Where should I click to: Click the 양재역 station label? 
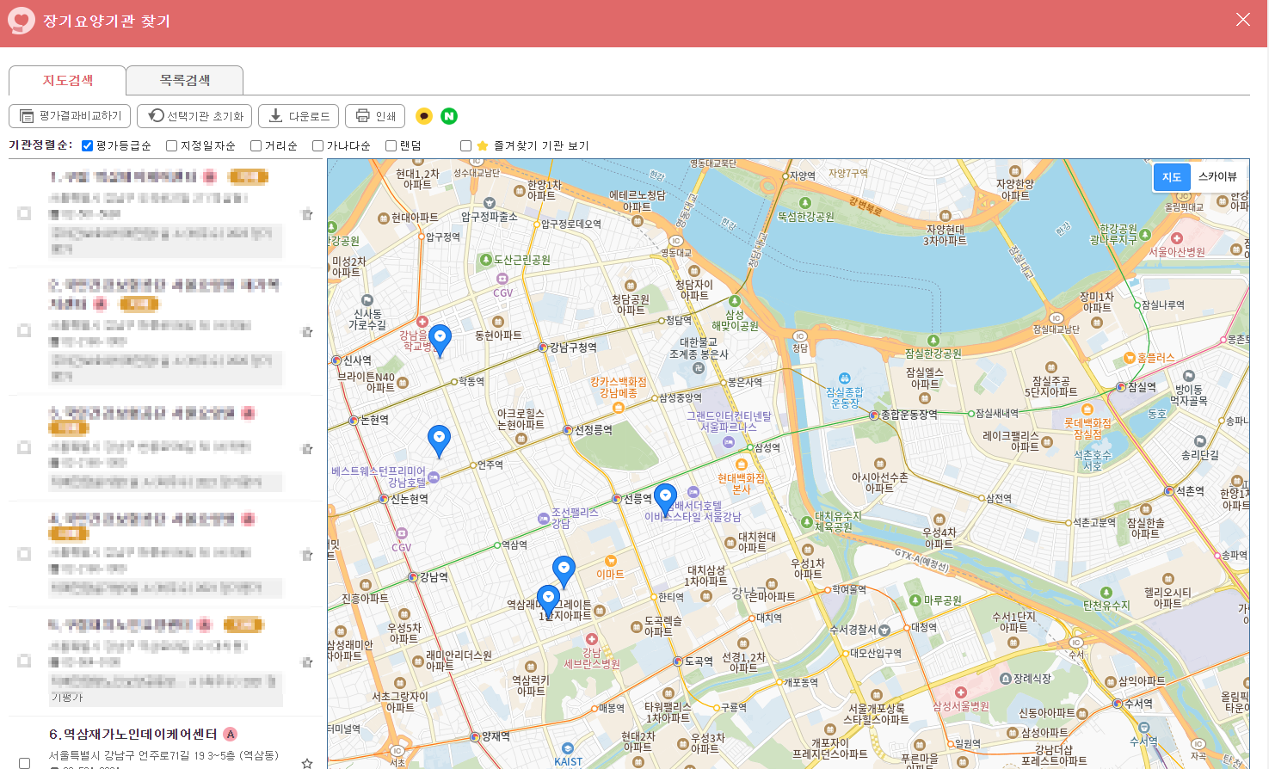pos(496,736)
